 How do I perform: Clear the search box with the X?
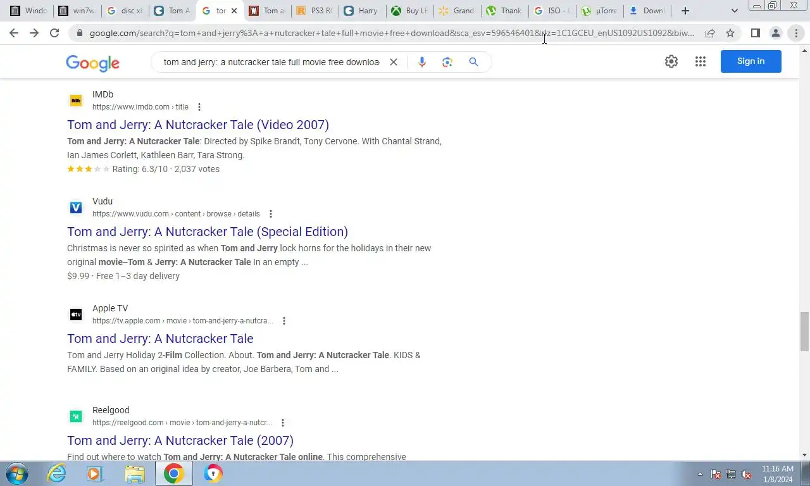[393, 62]
